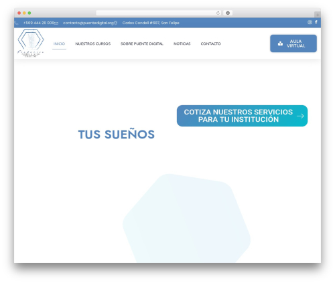Click the Aula Virtual button

[x=293, y=43]
